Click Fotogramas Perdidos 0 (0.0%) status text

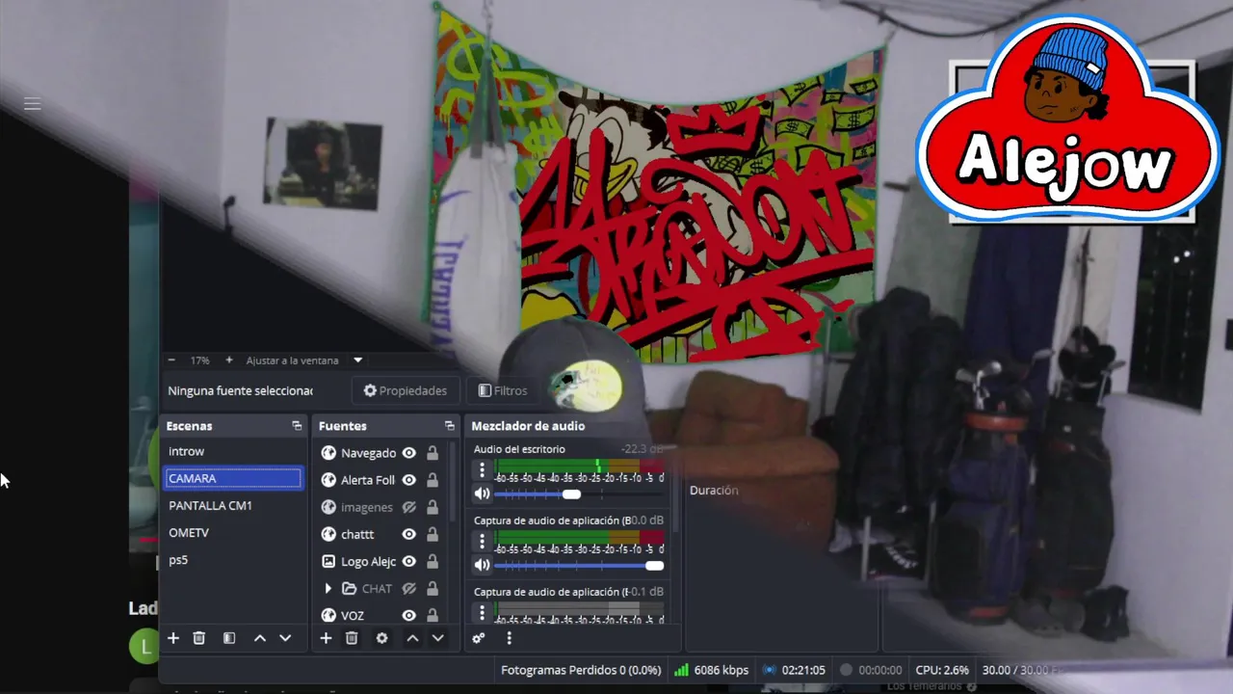point(581,670)
